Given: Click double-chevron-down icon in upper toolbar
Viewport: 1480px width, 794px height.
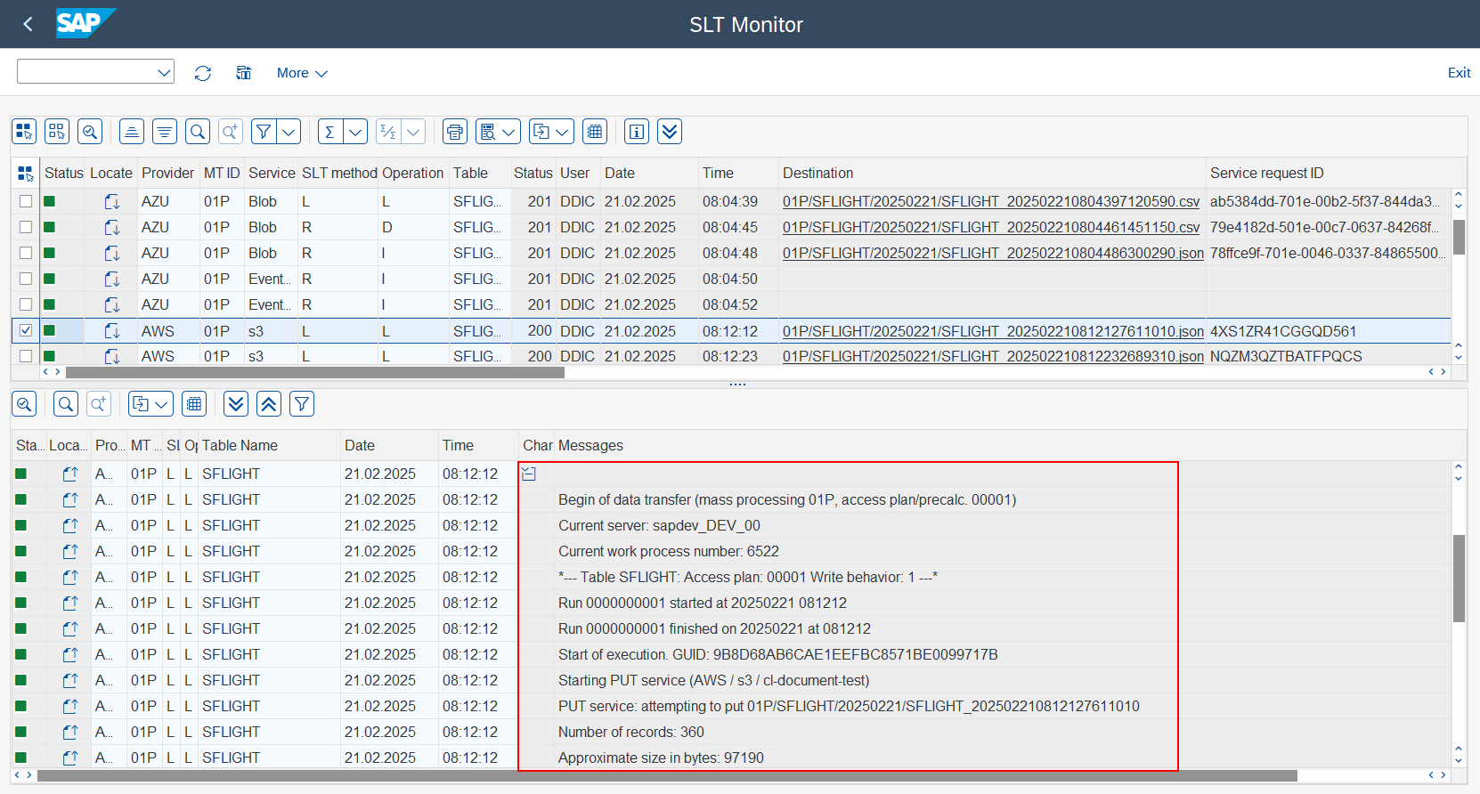Looking at the screenshot, I should 670,132.
